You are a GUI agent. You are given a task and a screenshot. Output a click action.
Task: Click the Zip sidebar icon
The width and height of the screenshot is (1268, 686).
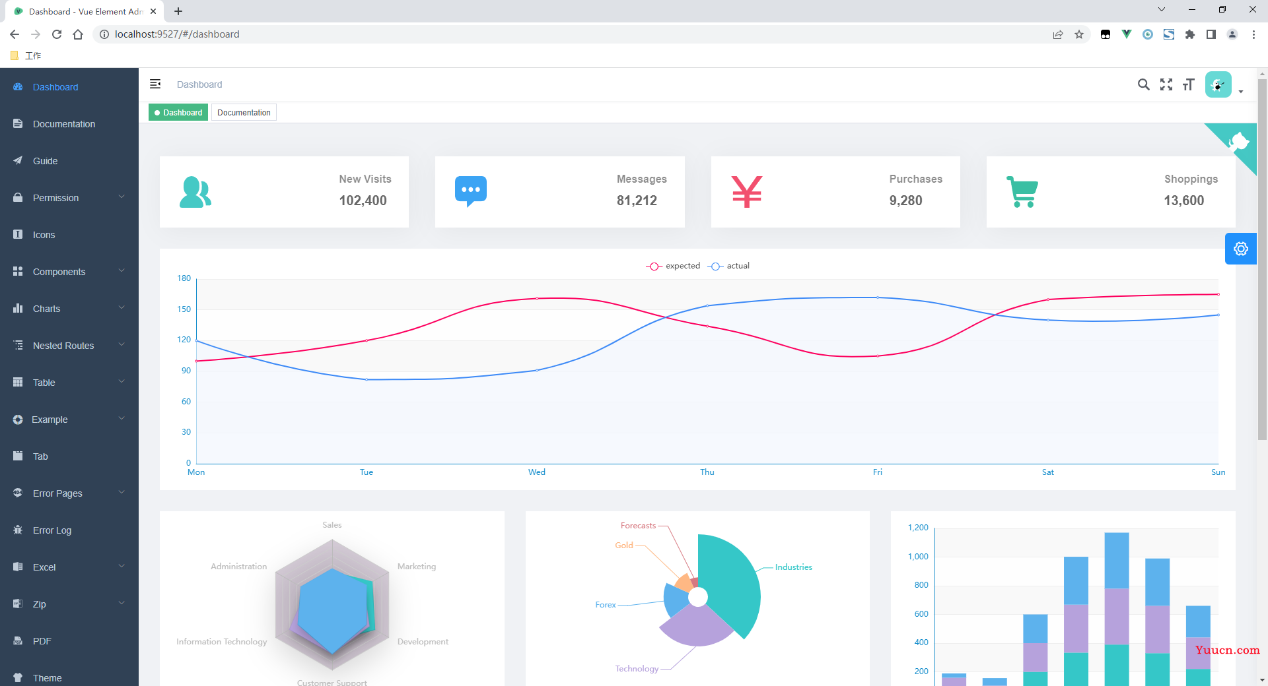18,604
